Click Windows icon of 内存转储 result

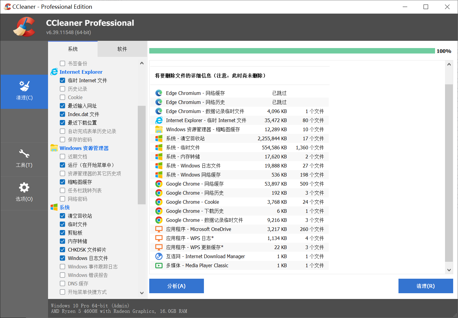[159, 157]
